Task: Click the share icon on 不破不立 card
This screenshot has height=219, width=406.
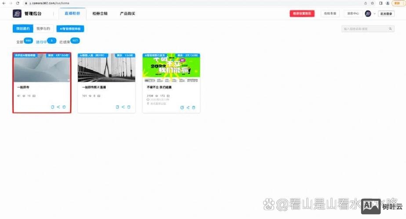Action: click(x=188, y=107)
